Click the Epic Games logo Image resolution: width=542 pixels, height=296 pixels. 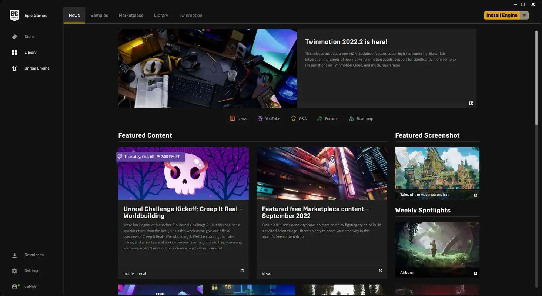pyautogui.click(x=14, y=15)
